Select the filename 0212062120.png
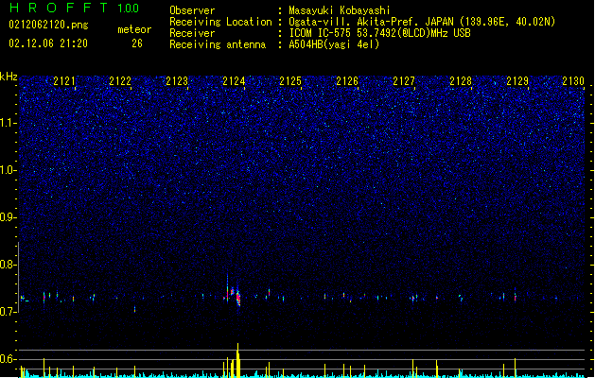Viewport: 595px width, 378px height. point(48,25)
